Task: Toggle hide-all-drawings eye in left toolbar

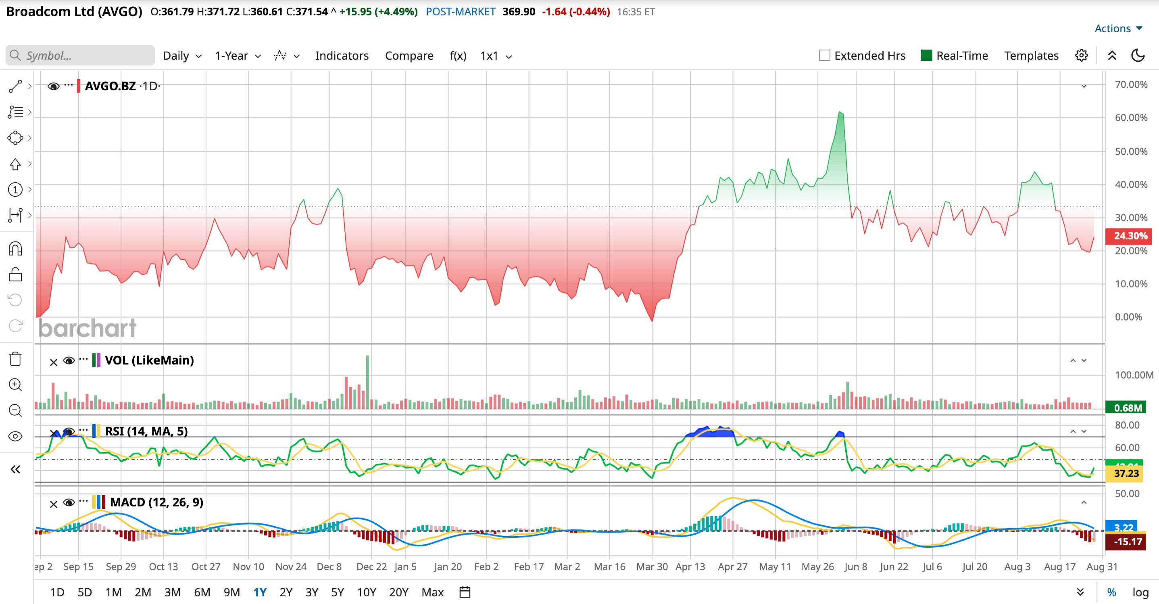Action: (15, 436)
